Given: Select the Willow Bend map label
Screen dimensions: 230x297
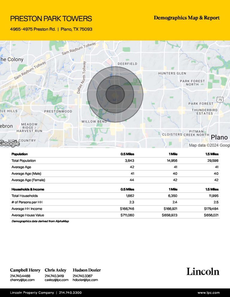Looking at the screenshot, I should tap(93, 122).
